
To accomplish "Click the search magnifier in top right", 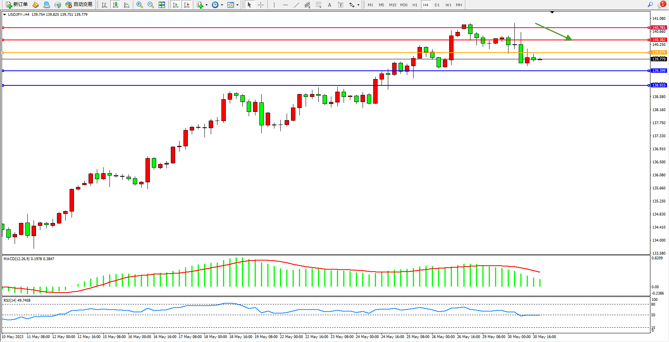I will [650, 5].
